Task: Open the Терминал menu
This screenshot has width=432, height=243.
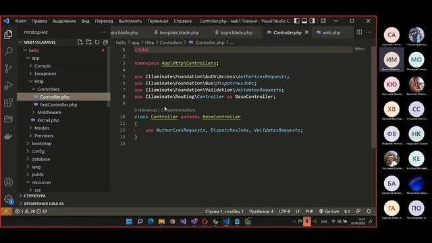Action: point(158,21)
